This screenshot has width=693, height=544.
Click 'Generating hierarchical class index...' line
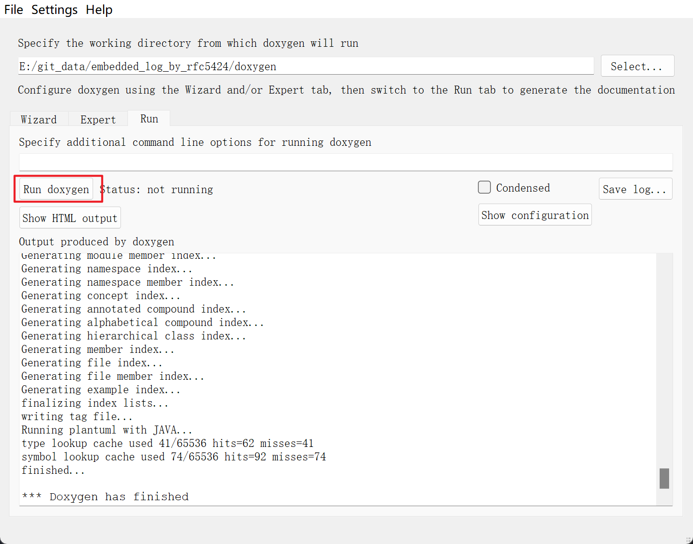pyautogui.click(x=134, y=336)
